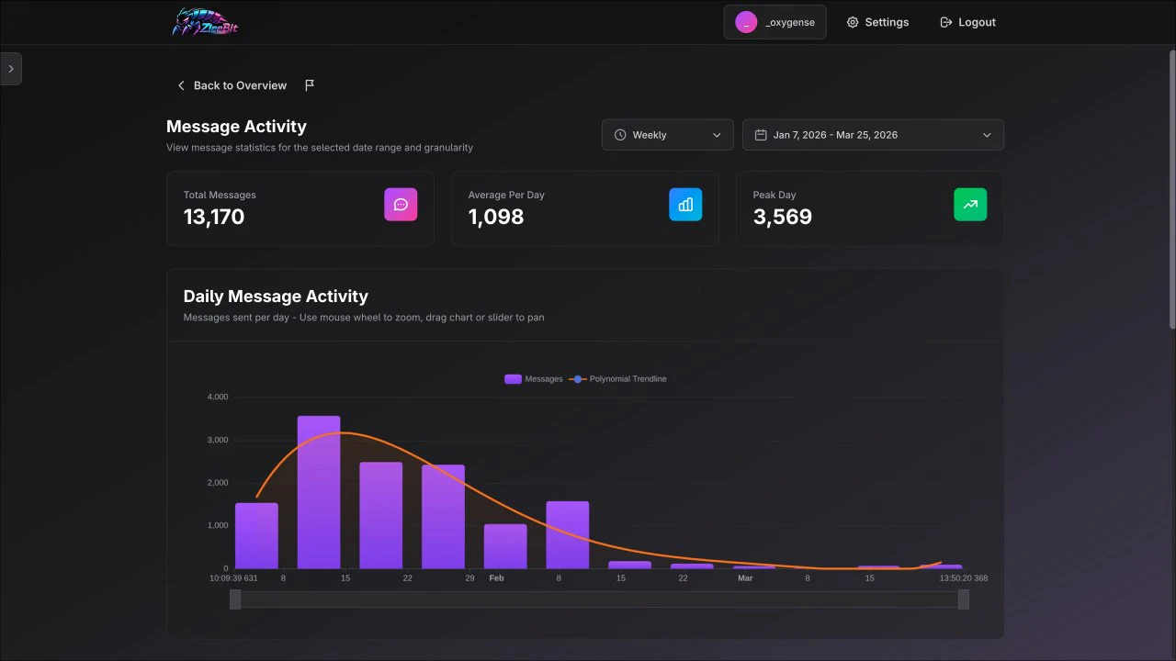Expand the collapsed left sidebar

(x=11, y=68)
